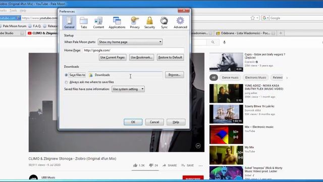Open the bookmark star dropdown arrow
The width and height of the screenshot is (323, 182).
pos(257,18)
